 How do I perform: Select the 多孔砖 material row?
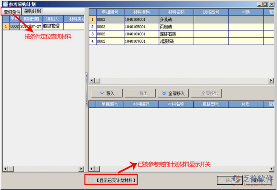coord(181,19)
